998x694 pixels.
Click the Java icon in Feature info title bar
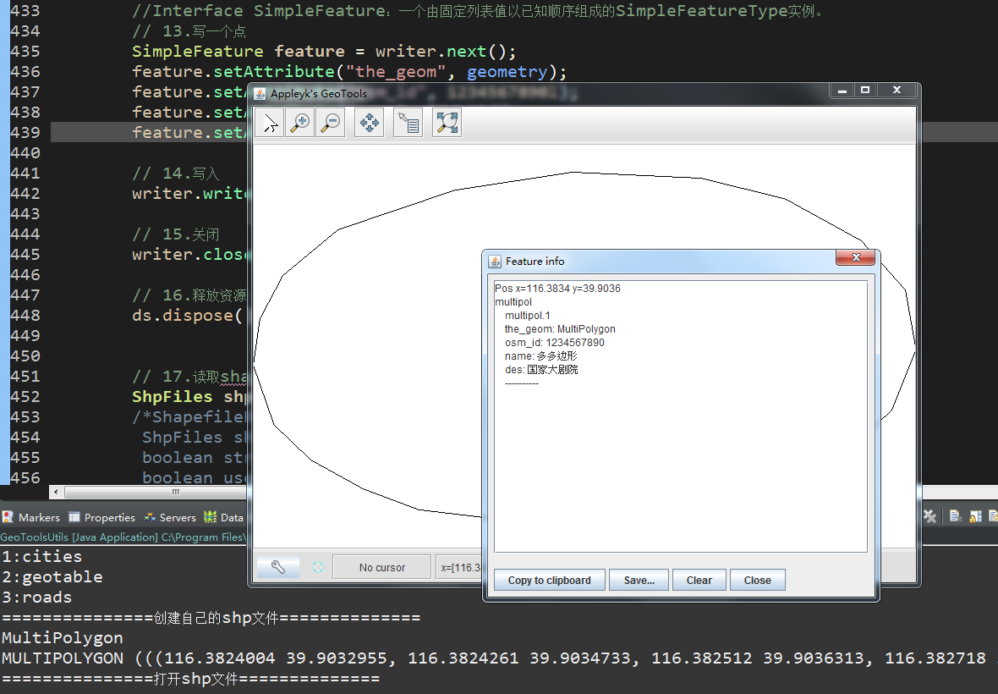pyautogui.click(x=495, y=261)
